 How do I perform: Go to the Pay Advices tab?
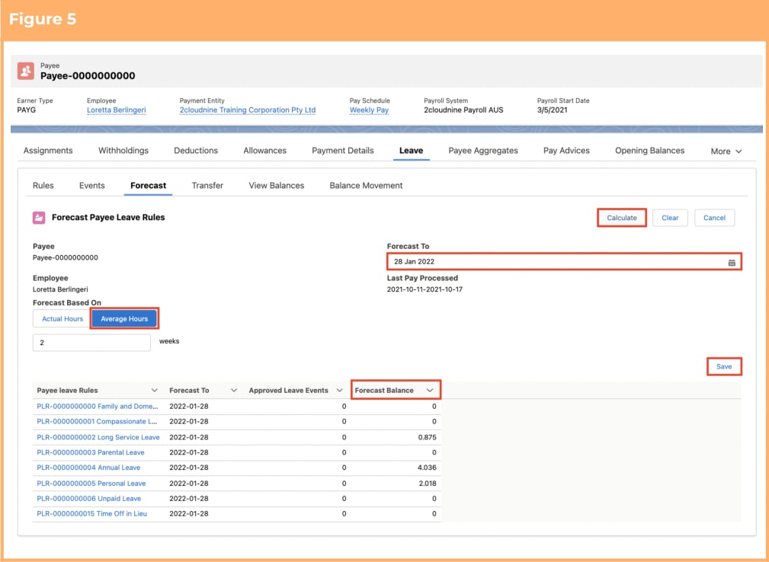coord(566,151)
